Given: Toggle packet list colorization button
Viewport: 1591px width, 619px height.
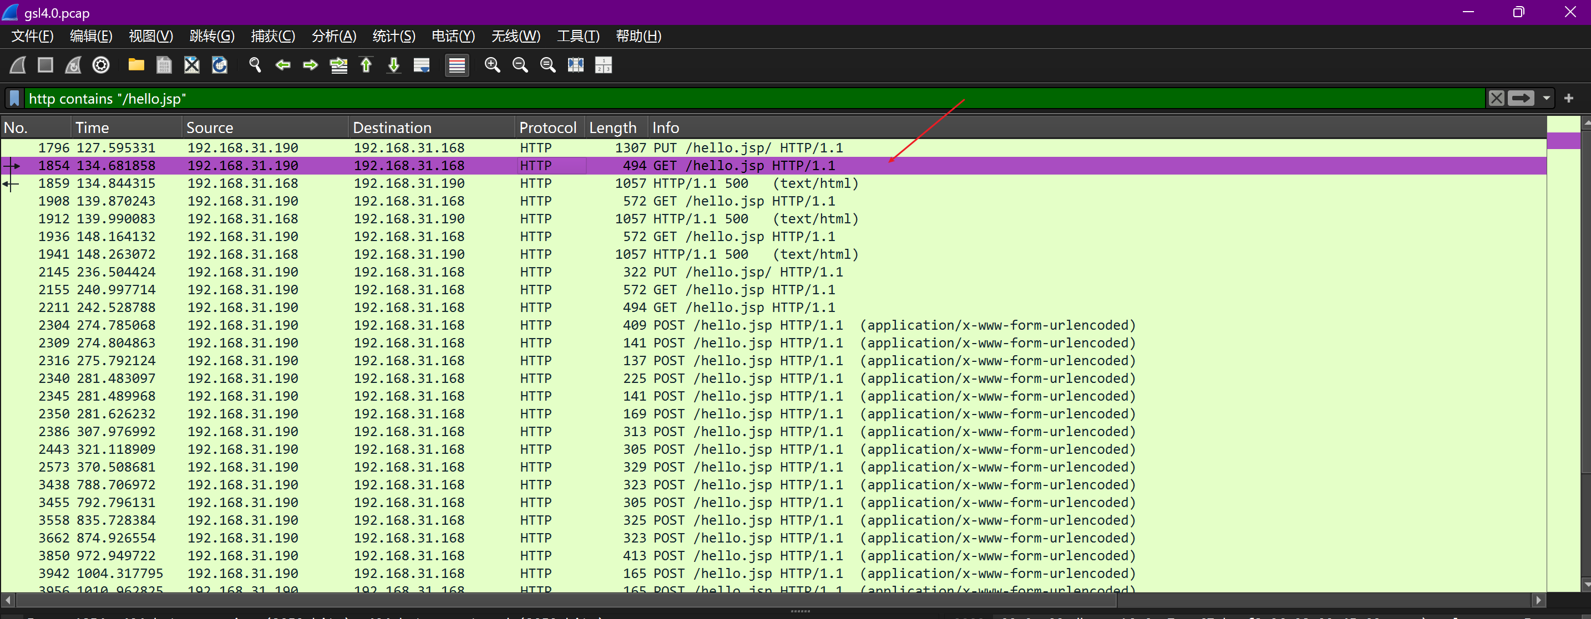Looking at the screenshot, I should 457,65.
